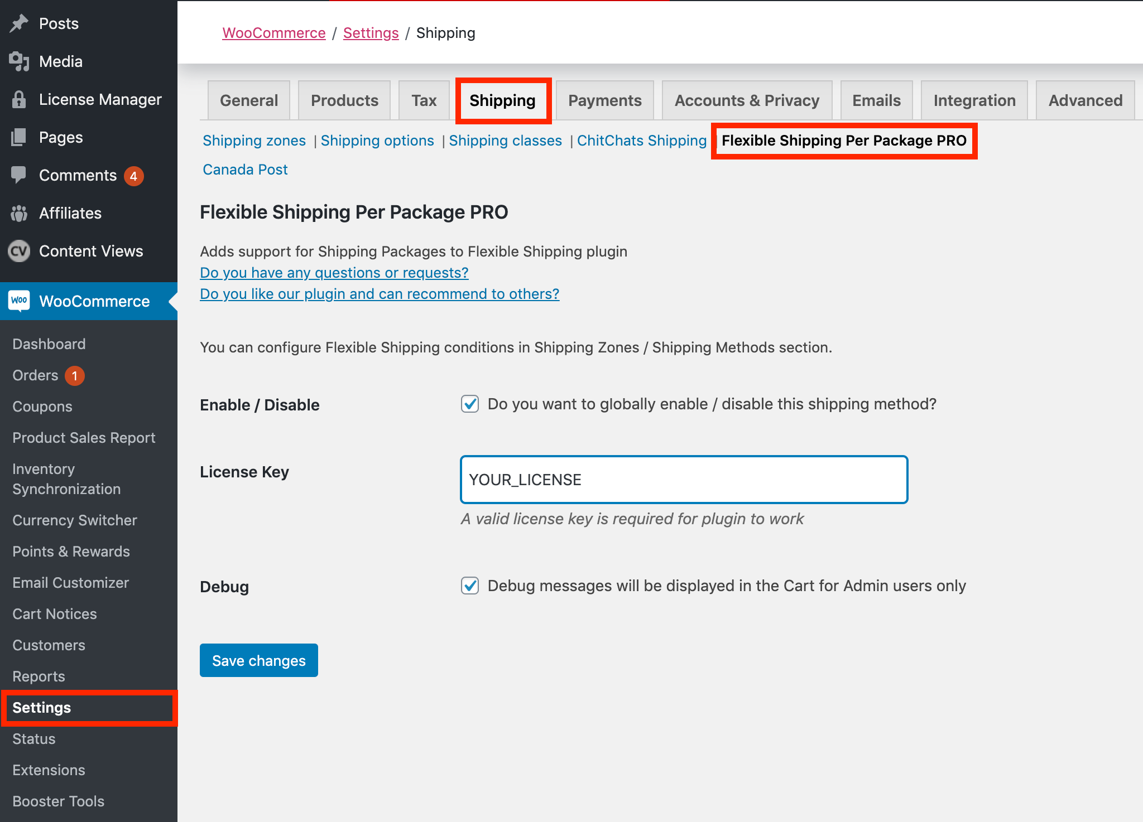The width and height of the screenshot is (1143, 822).
Task: Click the Comments speech bubble icon
Action: (x=19, y=175)
